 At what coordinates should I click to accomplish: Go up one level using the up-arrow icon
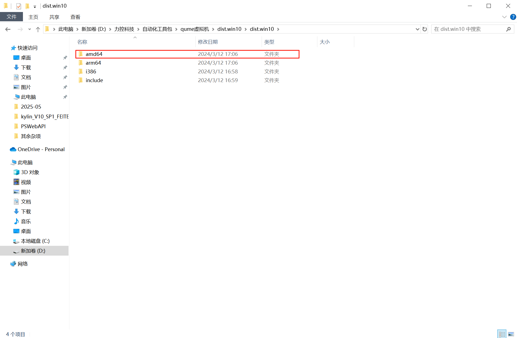coord(38,29)
